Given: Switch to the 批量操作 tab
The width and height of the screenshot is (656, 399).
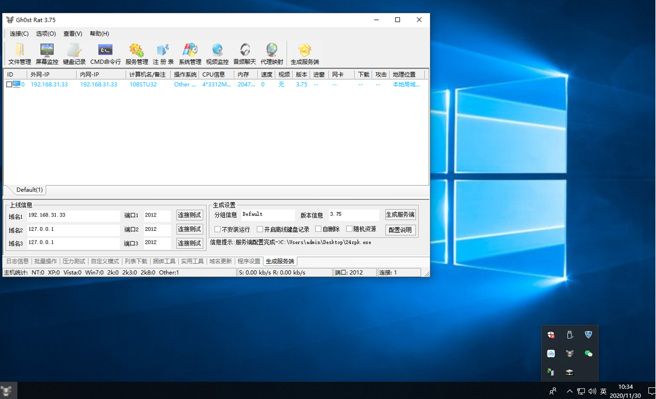Looking at the screenshot, I should click(x=46, y=262).
